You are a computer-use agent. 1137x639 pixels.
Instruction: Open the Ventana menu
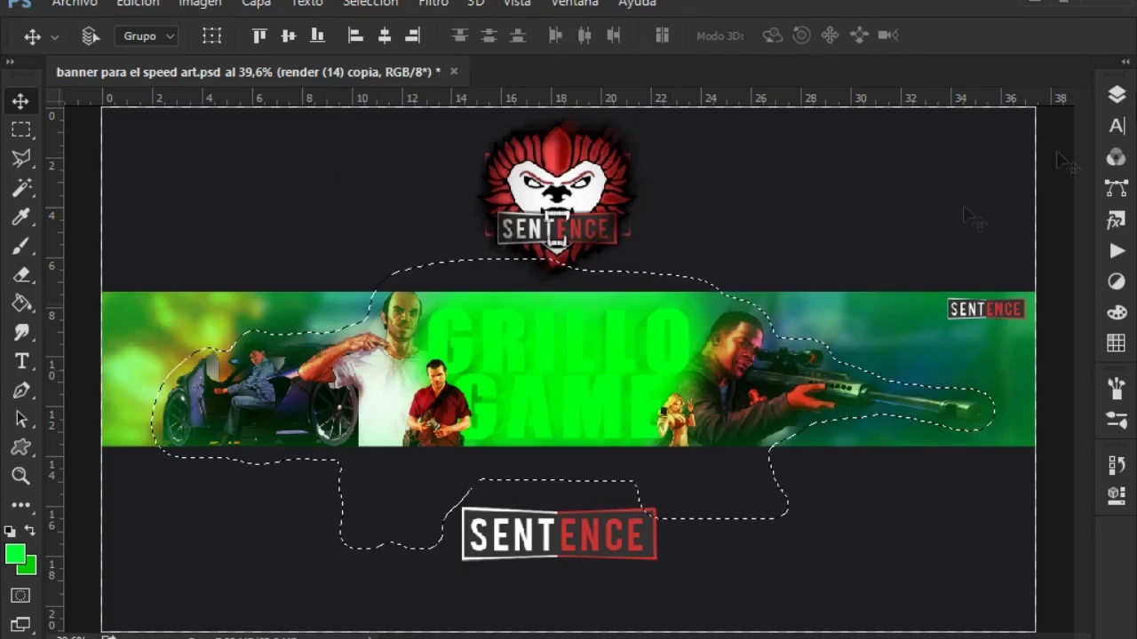(574, 4)
